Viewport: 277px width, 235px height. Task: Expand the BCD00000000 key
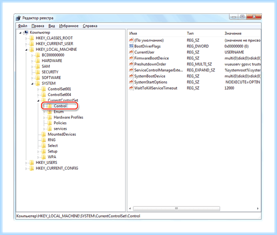coord(32,55)
